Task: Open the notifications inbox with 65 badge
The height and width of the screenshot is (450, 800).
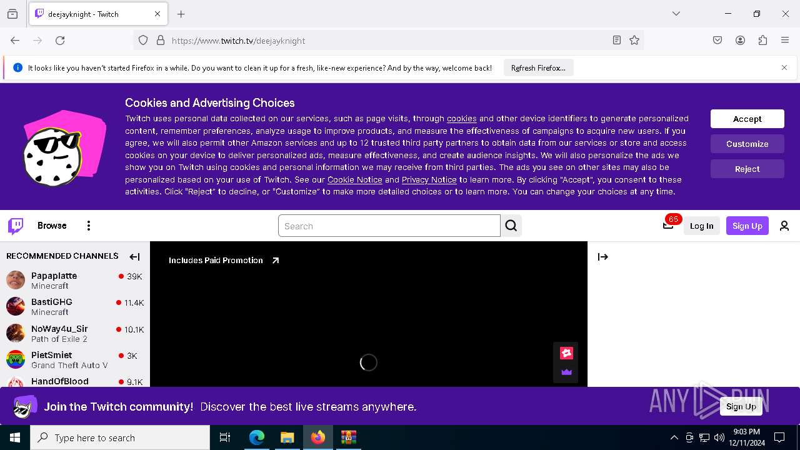Action: [x=668, y=226]
